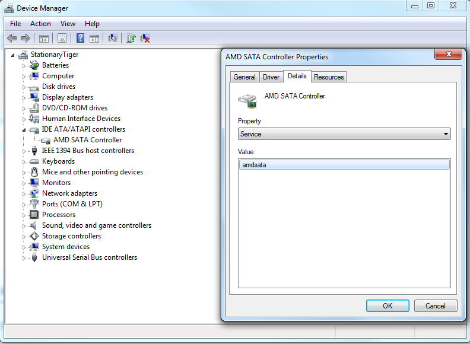Click the Properties toolbar icon
The height and width of the screenshot is (344, 470).
point(62,38)
